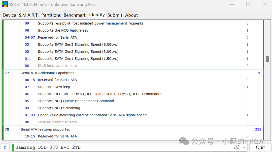Show the About tab

pyautogui.click(x=131, y=15)
